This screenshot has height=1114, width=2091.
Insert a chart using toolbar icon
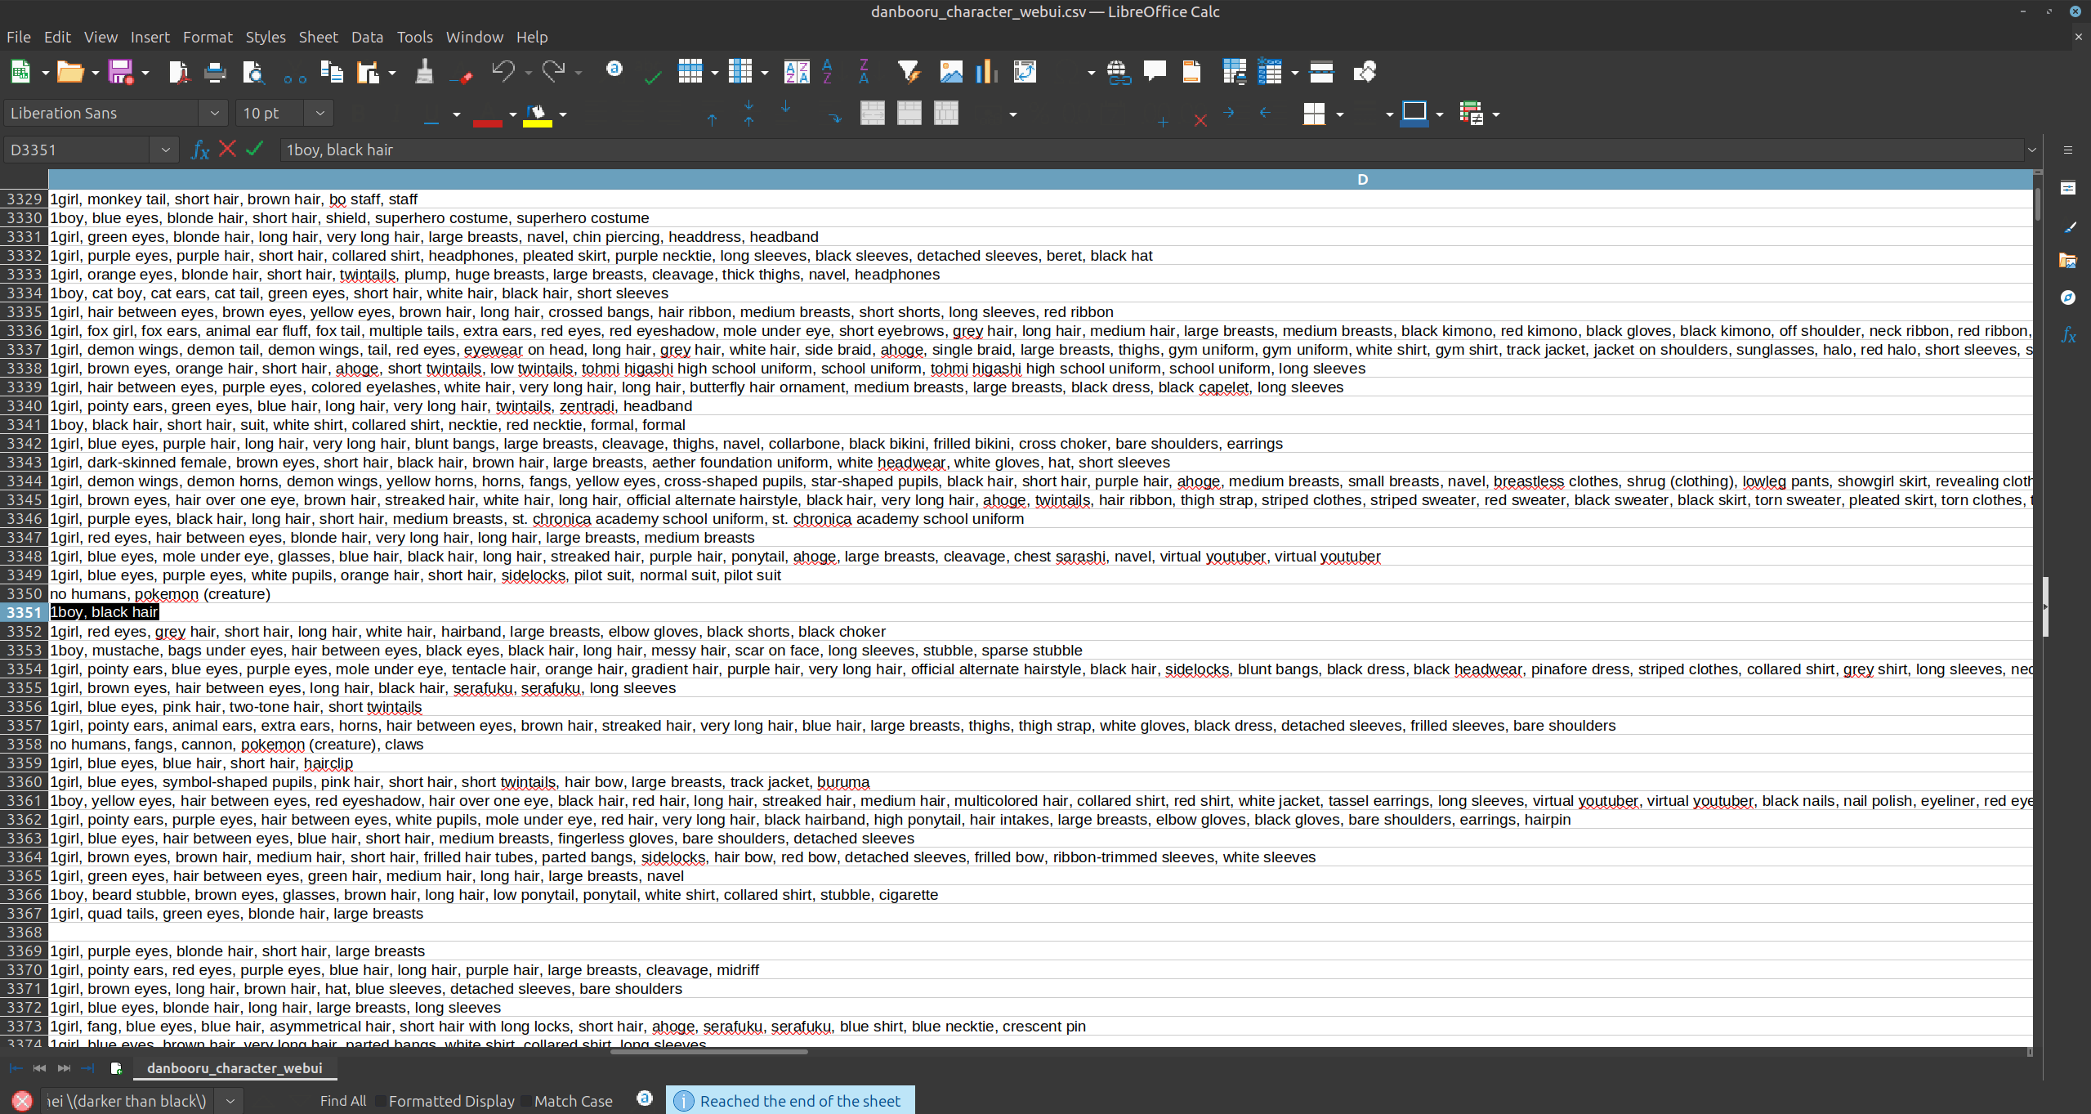pyautogui.click(x=986, y=73)
